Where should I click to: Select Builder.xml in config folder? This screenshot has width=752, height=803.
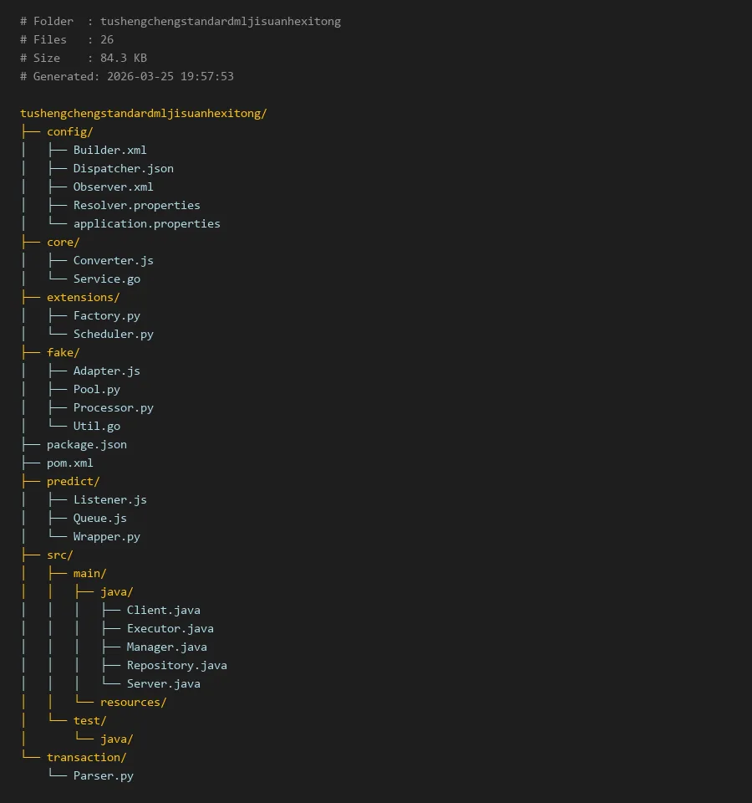coord(109,150)
